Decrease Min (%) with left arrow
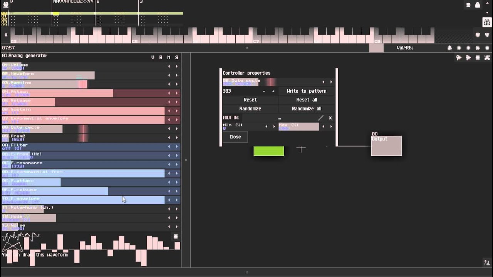 (x=266, y=127)
